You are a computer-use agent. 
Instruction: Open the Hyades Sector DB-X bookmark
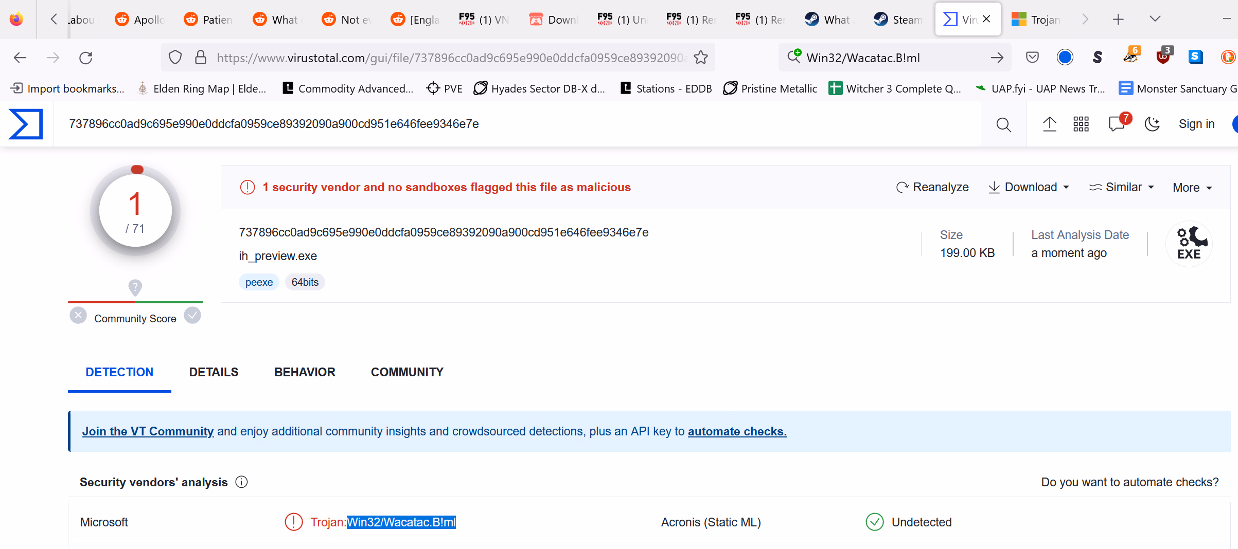tap(539, 88)
